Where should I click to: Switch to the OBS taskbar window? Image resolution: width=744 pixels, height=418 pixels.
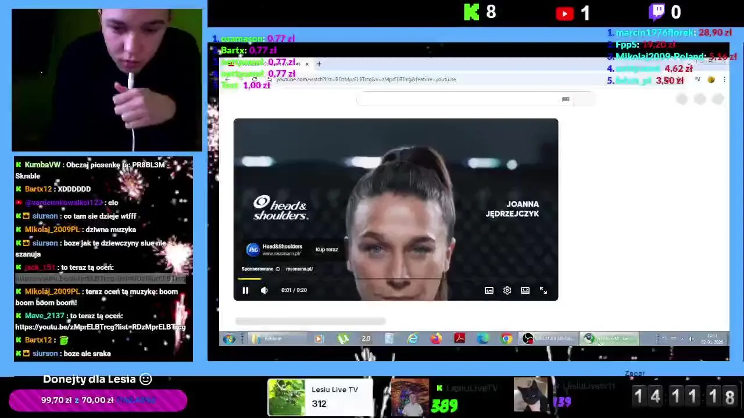point(549,338)
